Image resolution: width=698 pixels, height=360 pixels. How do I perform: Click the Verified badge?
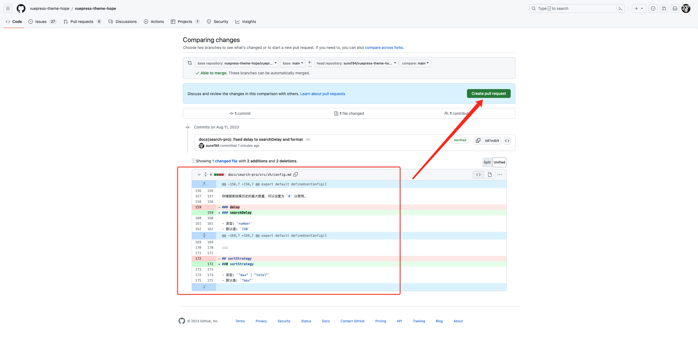pyautogui.click(x=460, y=140)
